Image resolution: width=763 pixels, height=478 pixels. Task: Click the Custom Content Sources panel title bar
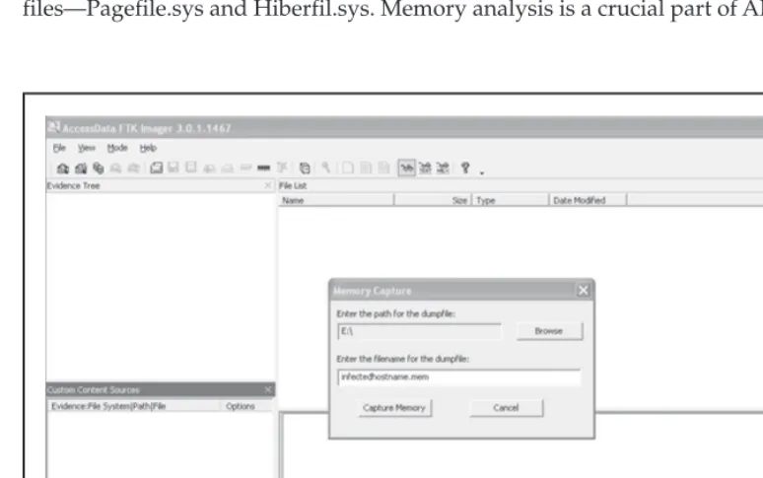coord(161,390)
